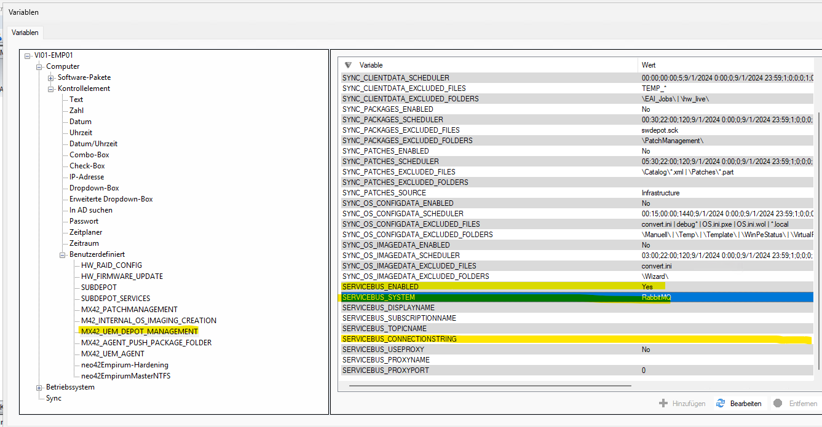Collapse the Kontrollelement branch
The width and height of the screenshot is (822, 427).
coord(51,88)
